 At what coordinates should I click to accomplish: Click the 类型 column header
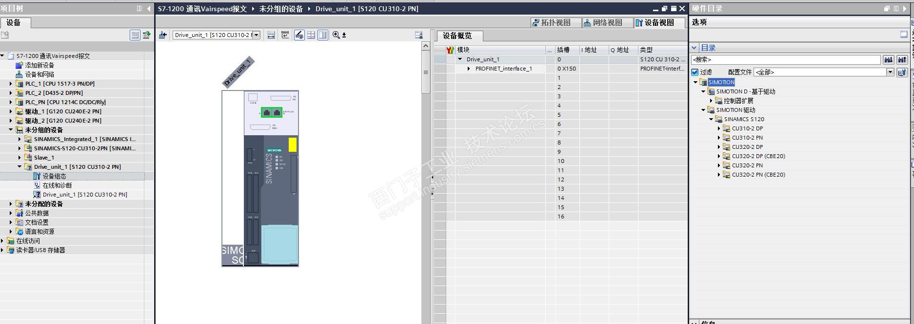(663, 50)
